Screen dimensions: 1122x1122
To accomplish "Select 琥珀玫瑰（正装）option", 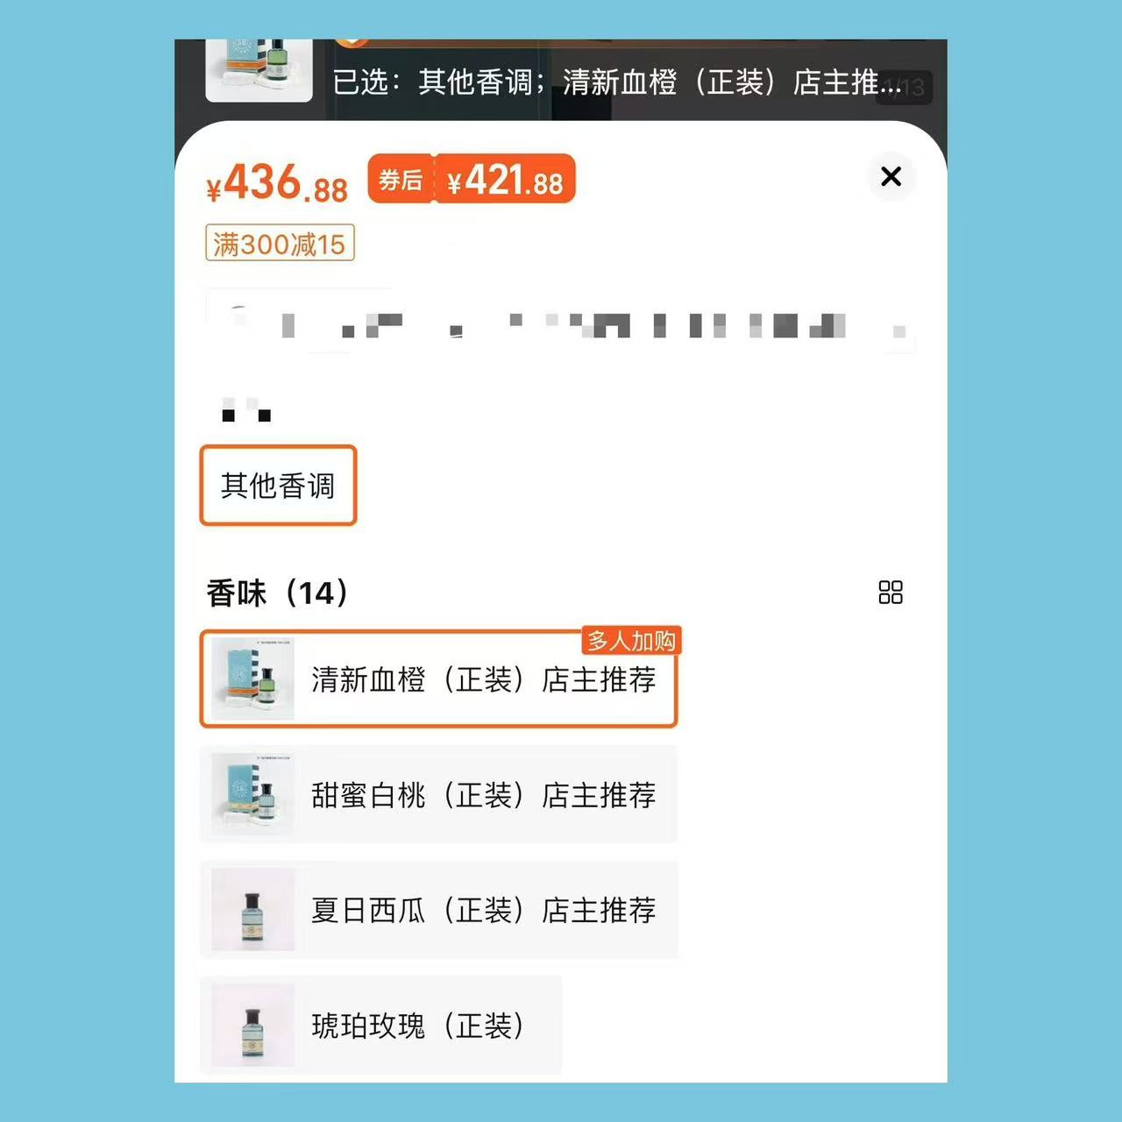I will [x=380, y=1025].
